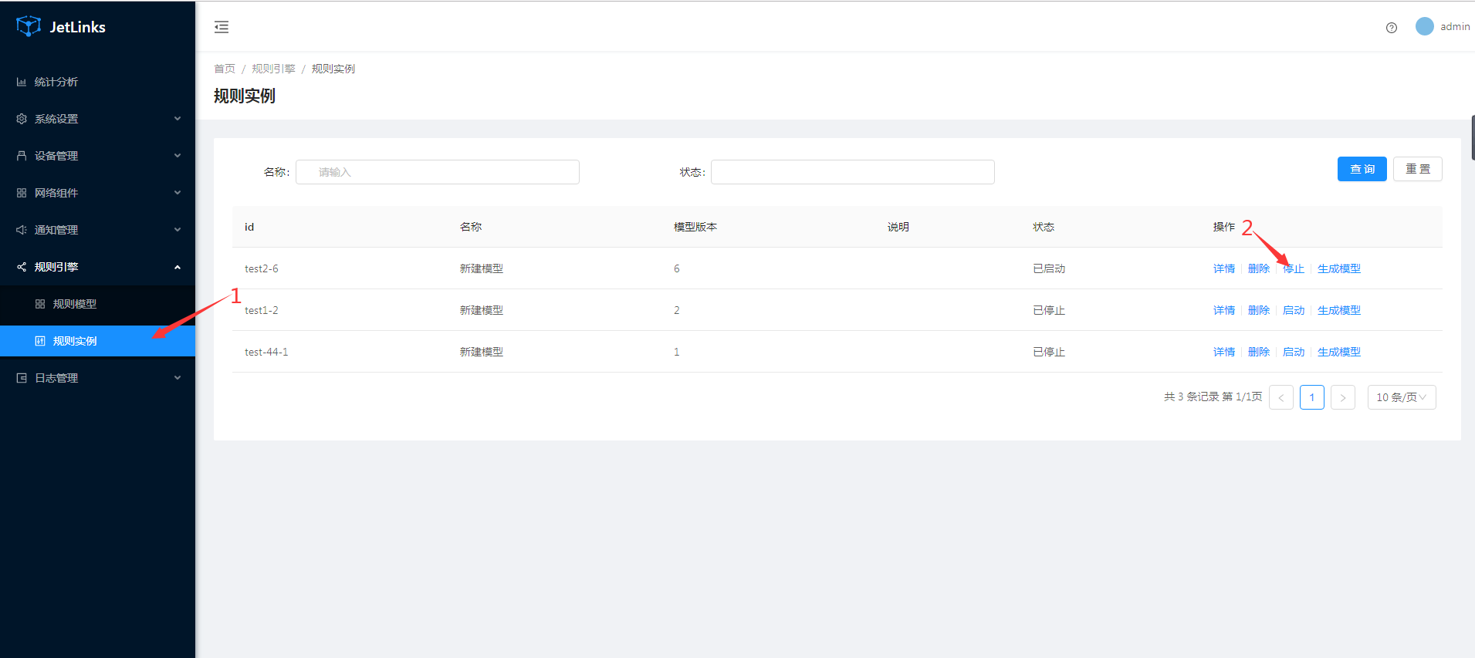The image size is (1475, 658).
Task: Expand the 网络组件 sidebar menu
Action: coord(97,193)
